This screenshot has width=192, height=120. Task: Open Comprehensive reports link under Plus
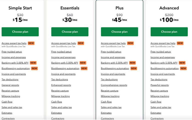[114, 85]
